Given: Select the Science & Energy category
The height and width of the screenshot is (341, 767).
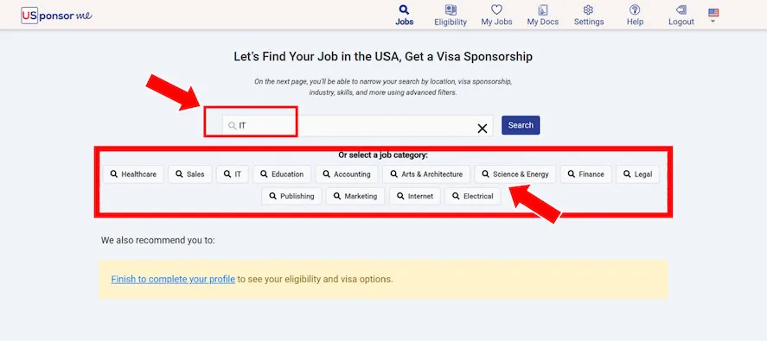Looking at the screenshot, I should coord(515,174).
